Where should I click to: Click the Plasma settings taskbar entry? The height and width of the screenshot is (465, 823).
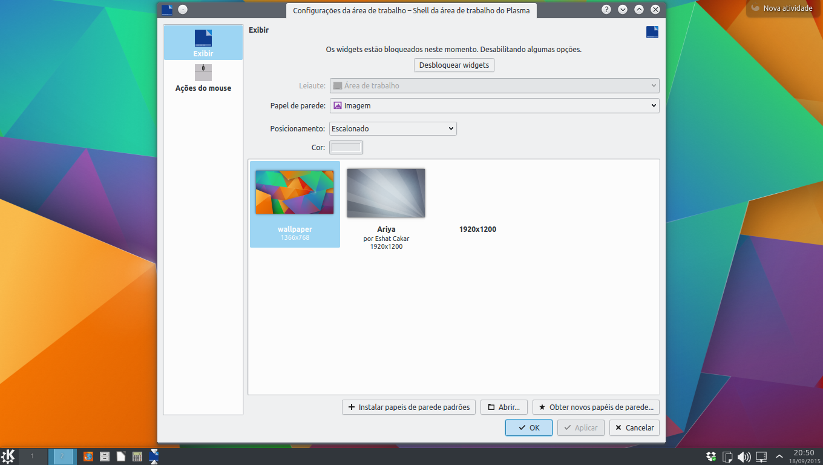(x=154, y=456)
